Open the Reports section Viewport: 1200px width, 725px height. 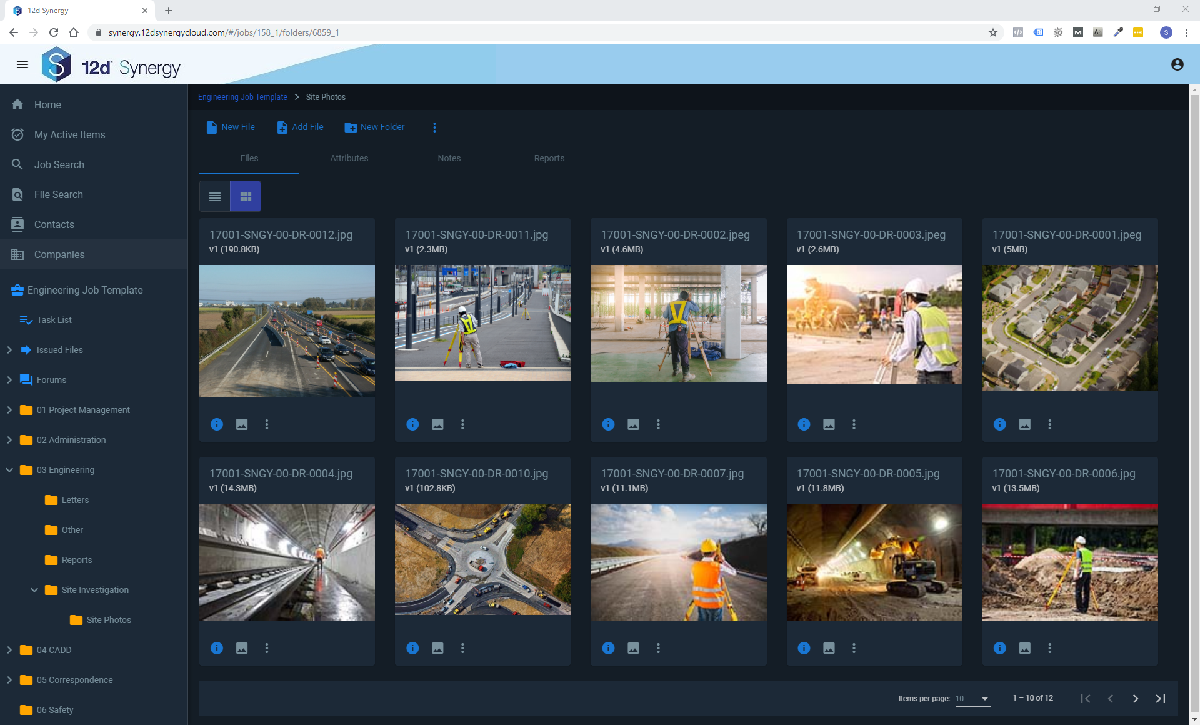click(549, 157)
